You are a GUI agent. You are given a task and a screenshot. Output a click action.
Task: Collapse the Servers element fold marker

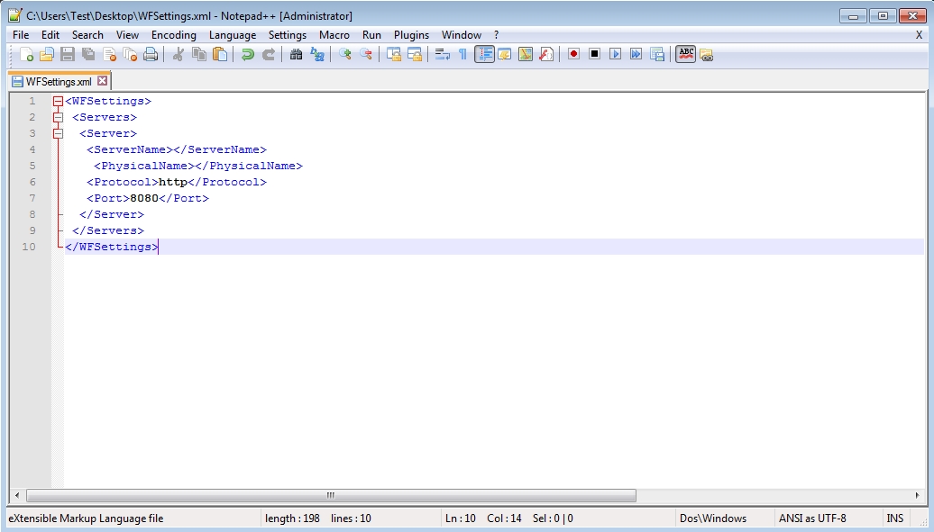[x=58, y=117]
